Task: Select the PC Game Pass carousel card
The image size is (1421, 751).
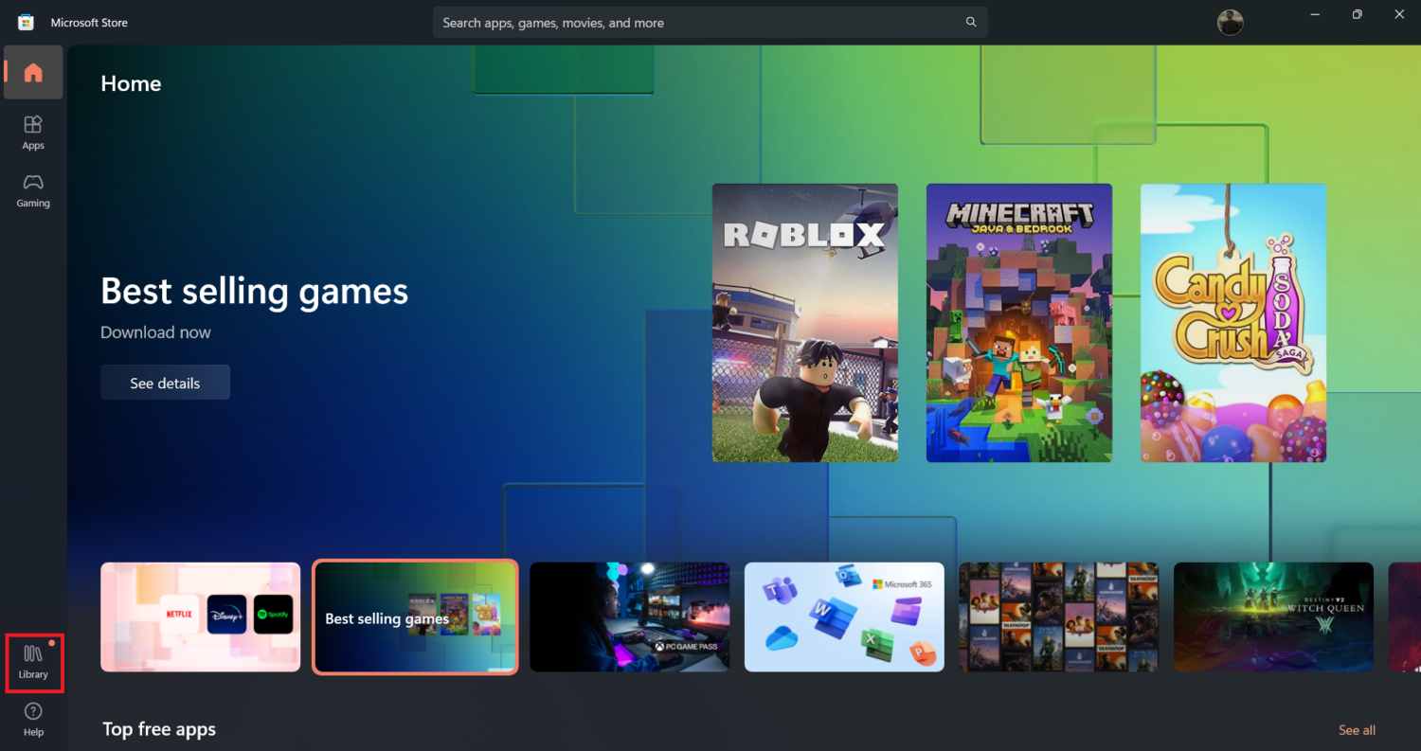Action: coord(630,617)
